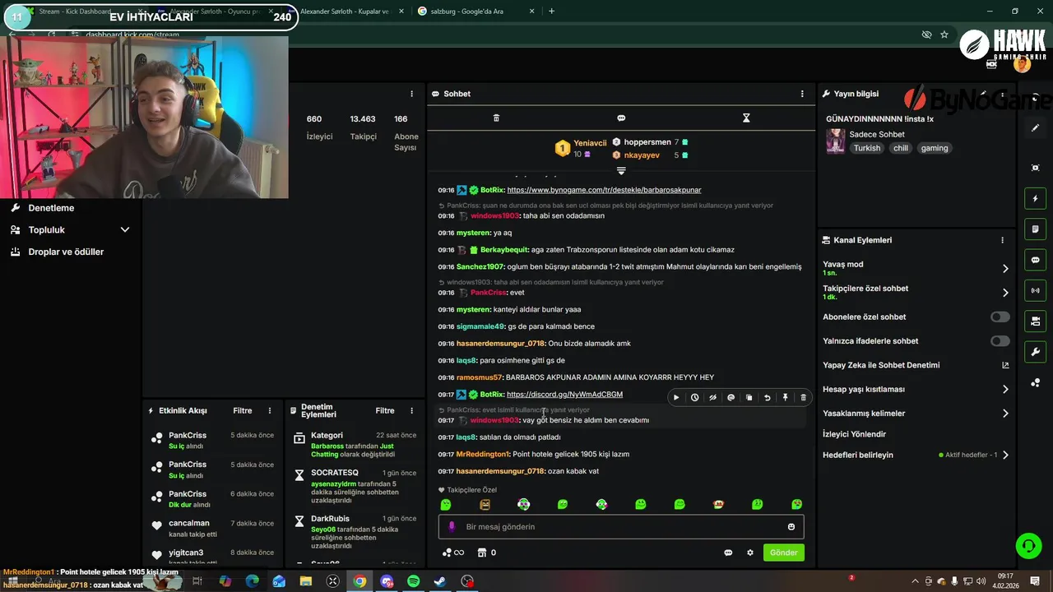Click the Gönder send button
The image size is (1053, 592).
[783, 553]
